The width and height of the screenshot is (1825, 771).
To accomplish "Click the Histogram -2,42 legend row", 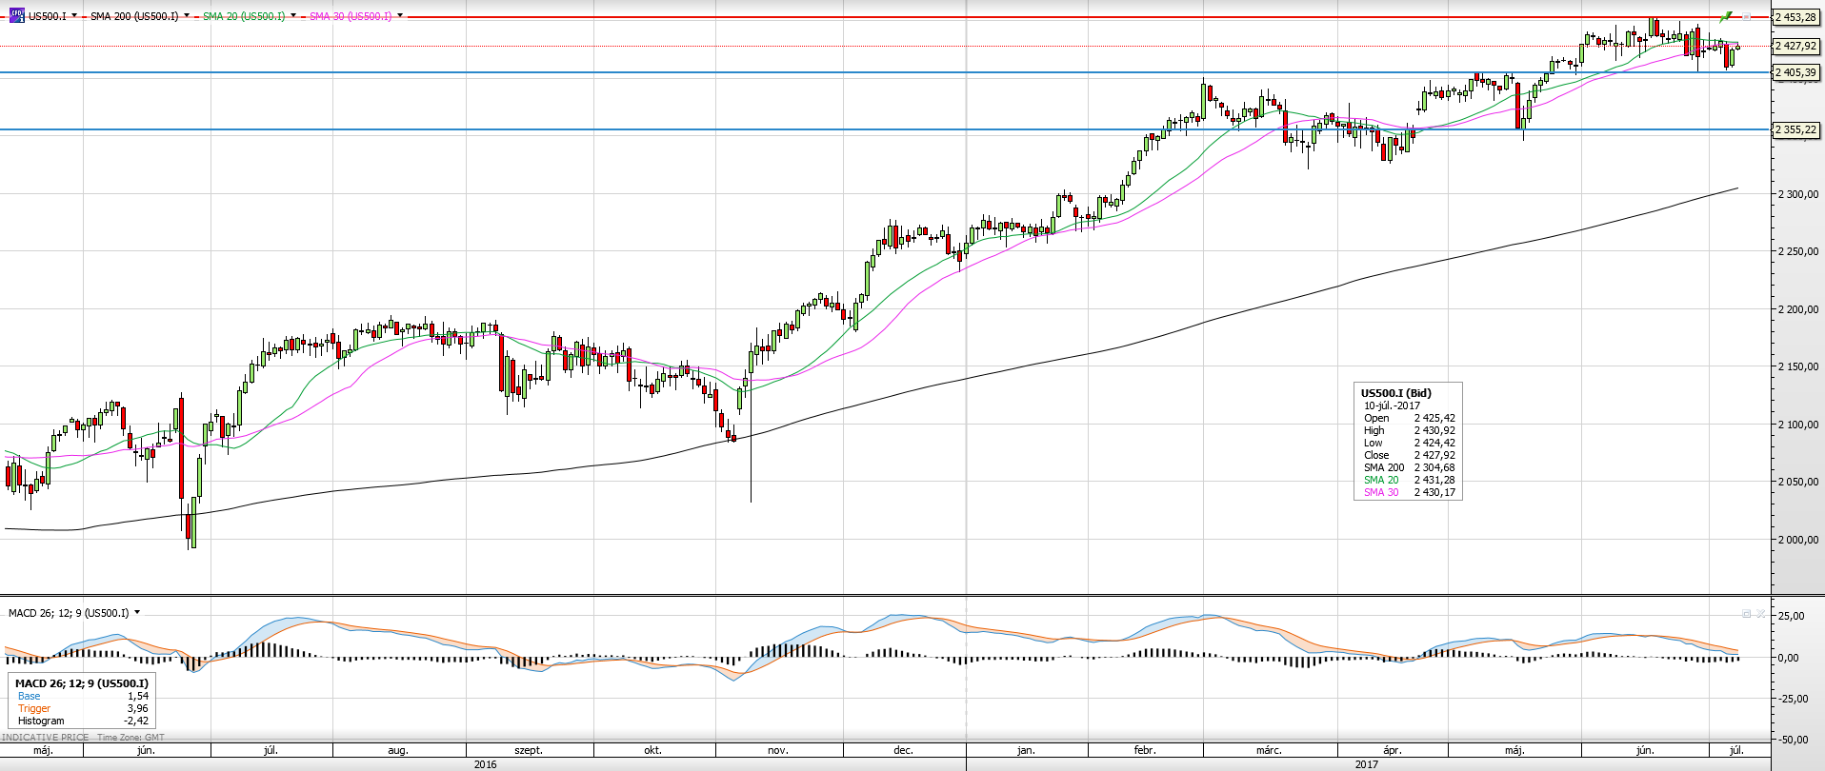I will click(x=83, y=721).
